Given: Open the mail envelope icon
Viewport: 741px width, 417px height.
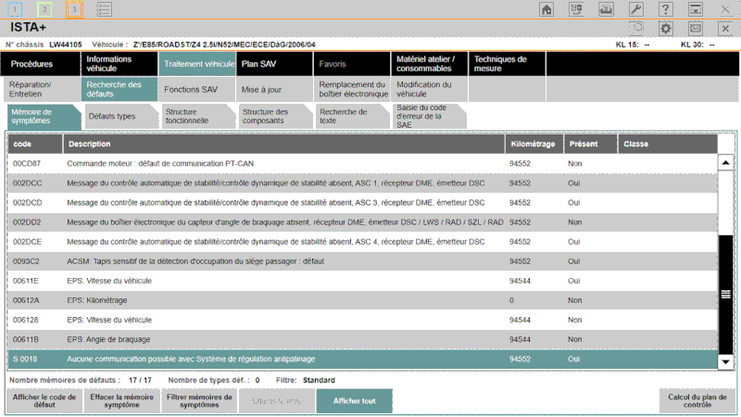Looking at the screenshot, I should click(x=696, y=29).
